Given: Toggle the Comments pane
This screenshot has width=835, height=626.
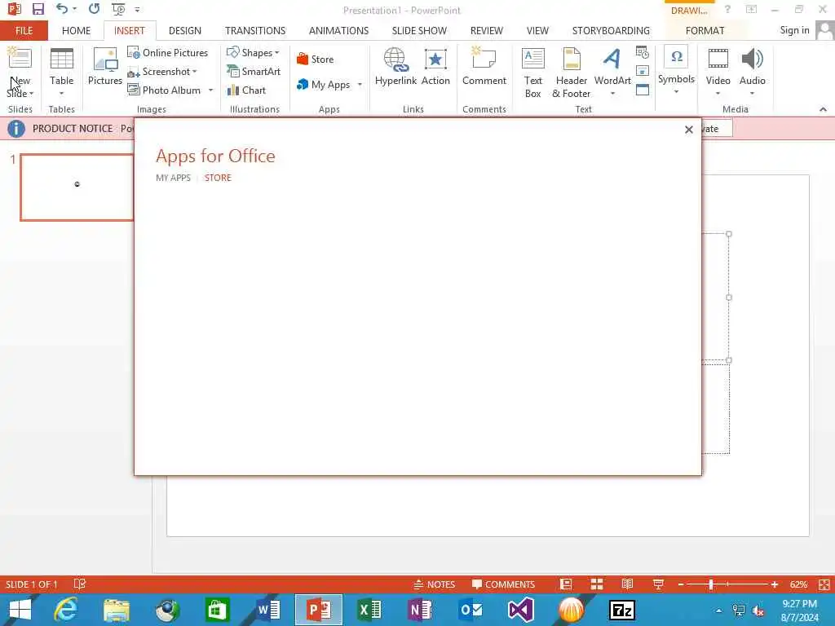Looking at the screenshot, I should point(503,584).
